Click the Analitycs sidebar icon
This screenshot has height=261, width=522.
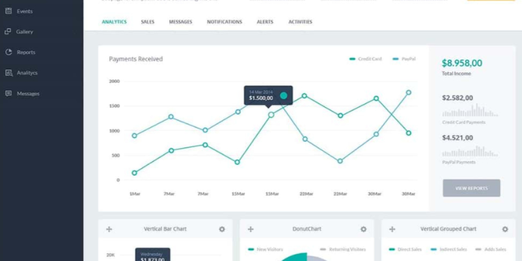(8, 73)
